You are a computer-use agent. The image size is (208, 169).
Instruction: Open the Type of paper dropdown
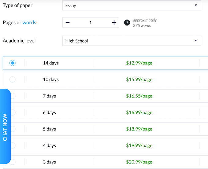pyautogui.click(x=132, y=6)
